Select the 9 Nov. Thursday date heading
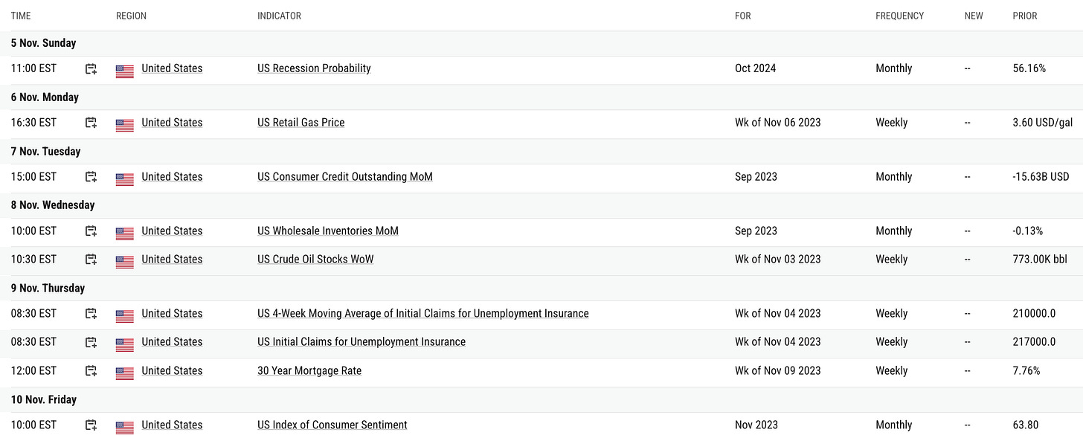The height and width of the screenshot is (441, 1083). 48,289
